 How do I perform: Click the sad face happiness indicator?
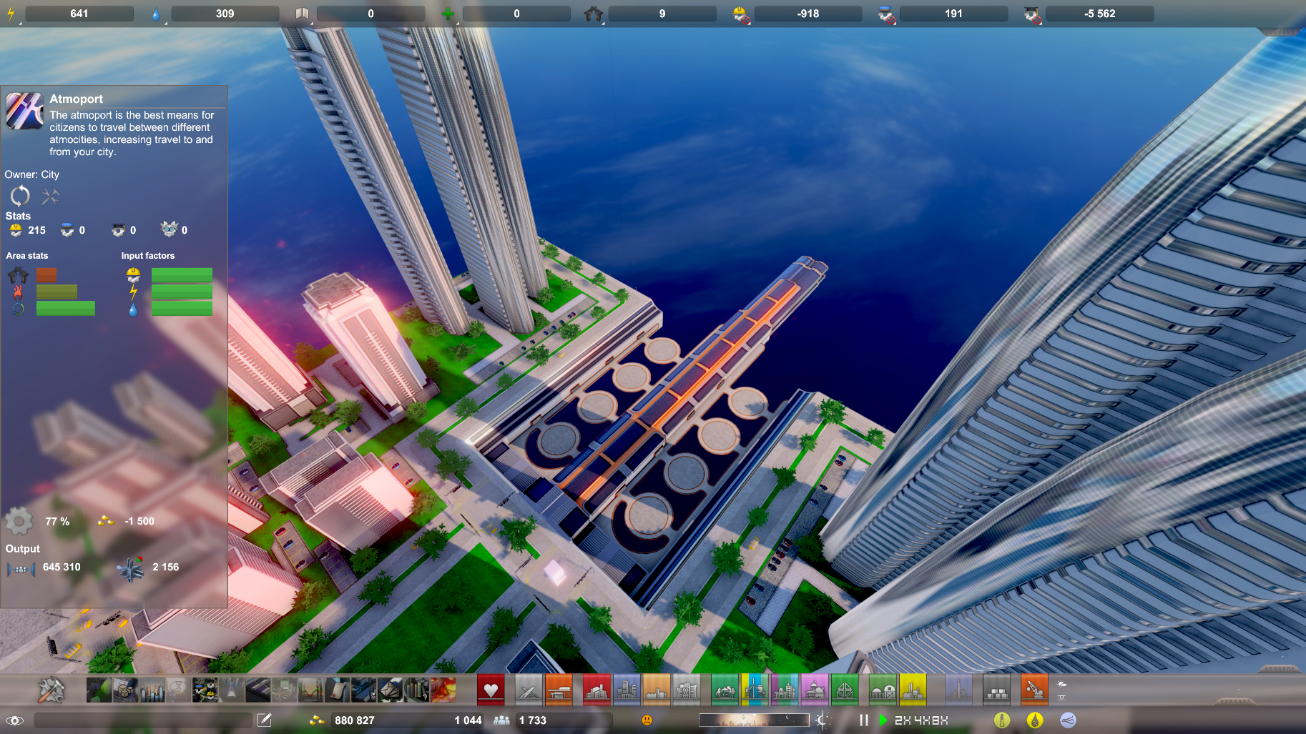(647, 720)
